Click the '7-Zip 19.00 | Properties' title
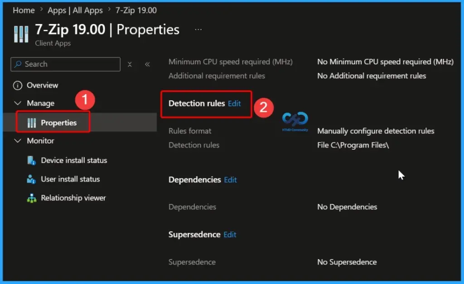This screenshot has width=464, height=284. [107, 29]
